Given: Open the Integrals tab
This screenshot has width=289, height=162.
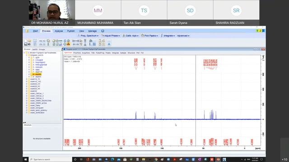Looking at the screenshot, I should (116, 53).
